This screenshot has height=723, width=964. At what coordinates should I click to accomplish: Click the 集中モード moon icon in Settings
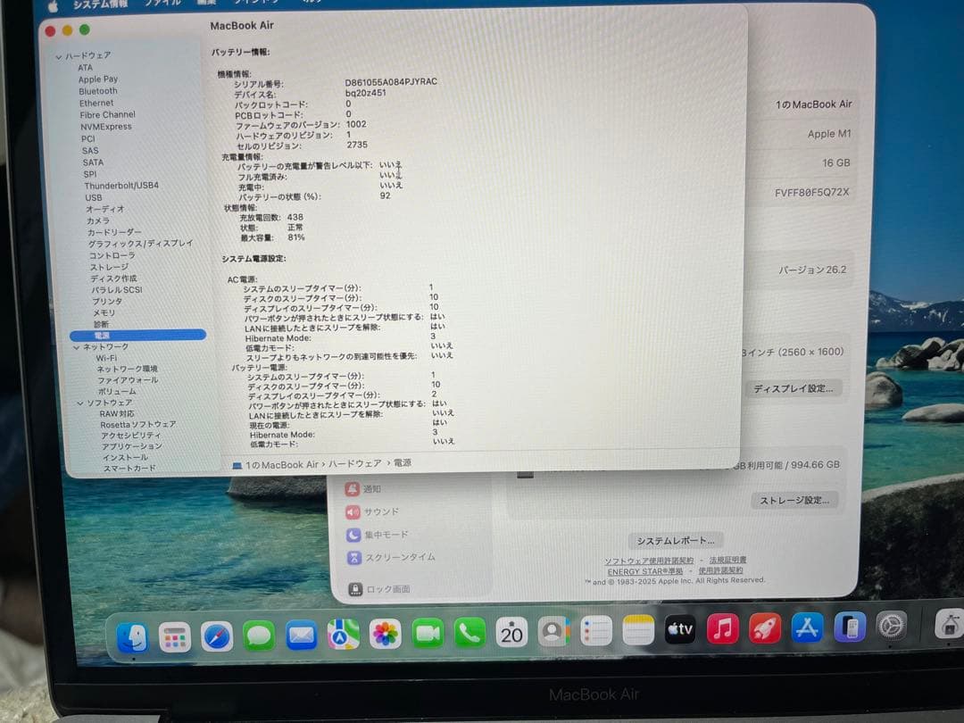(353, 535)
